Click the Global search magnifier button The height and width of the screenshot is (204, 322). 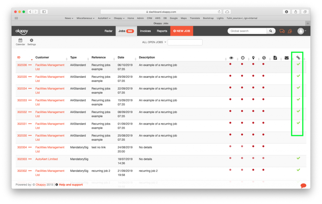pos(271,31)
